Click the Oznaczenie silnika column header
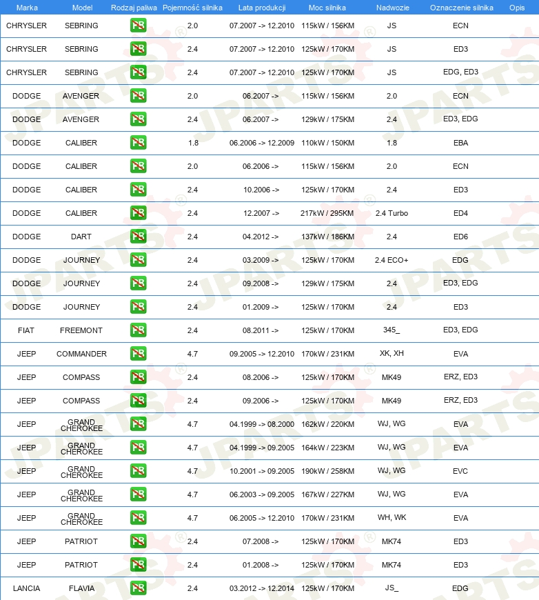The height and width of the screenshot is (600, 539). click(x=461, y=8)
